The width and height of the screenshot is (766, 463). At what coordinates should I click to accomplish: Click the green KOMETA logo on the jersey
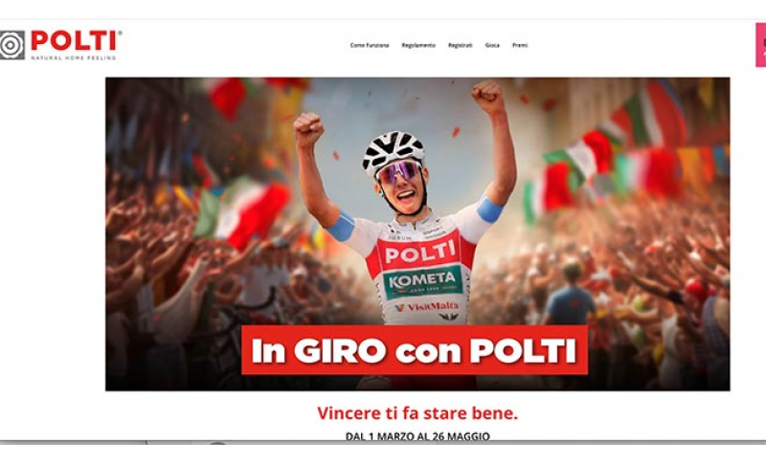422,281
